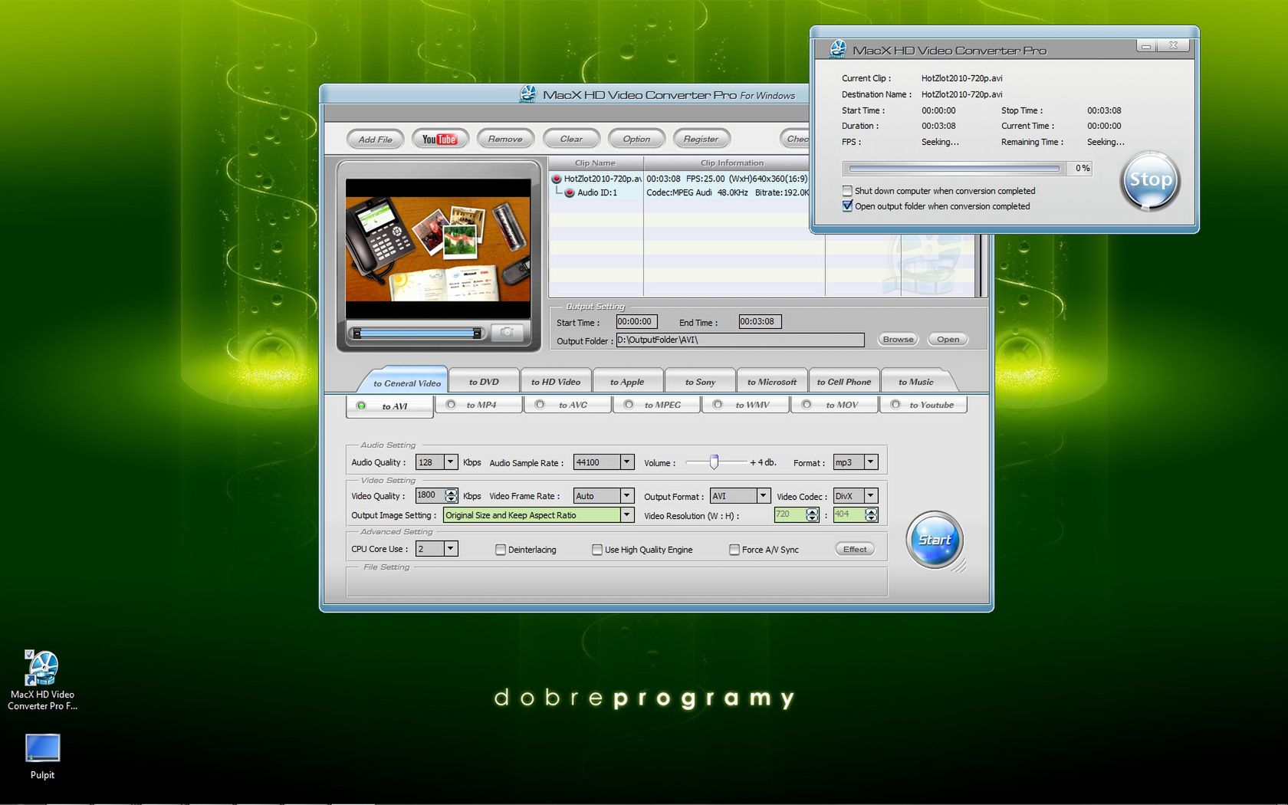Click the Remove button
Image resolution: width=1288 pixels, height=805 pixels.
pyautogui.click(x=505, y=139)
